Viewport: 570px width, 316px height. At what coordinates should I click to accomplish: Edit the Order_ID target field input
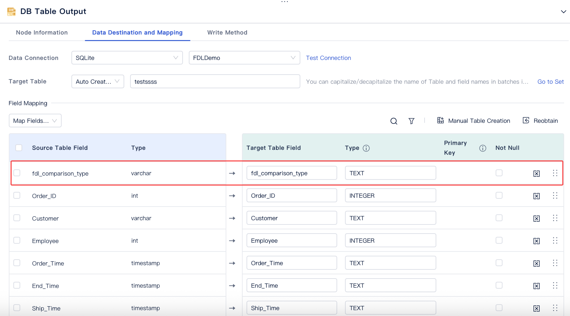[292, 195]
